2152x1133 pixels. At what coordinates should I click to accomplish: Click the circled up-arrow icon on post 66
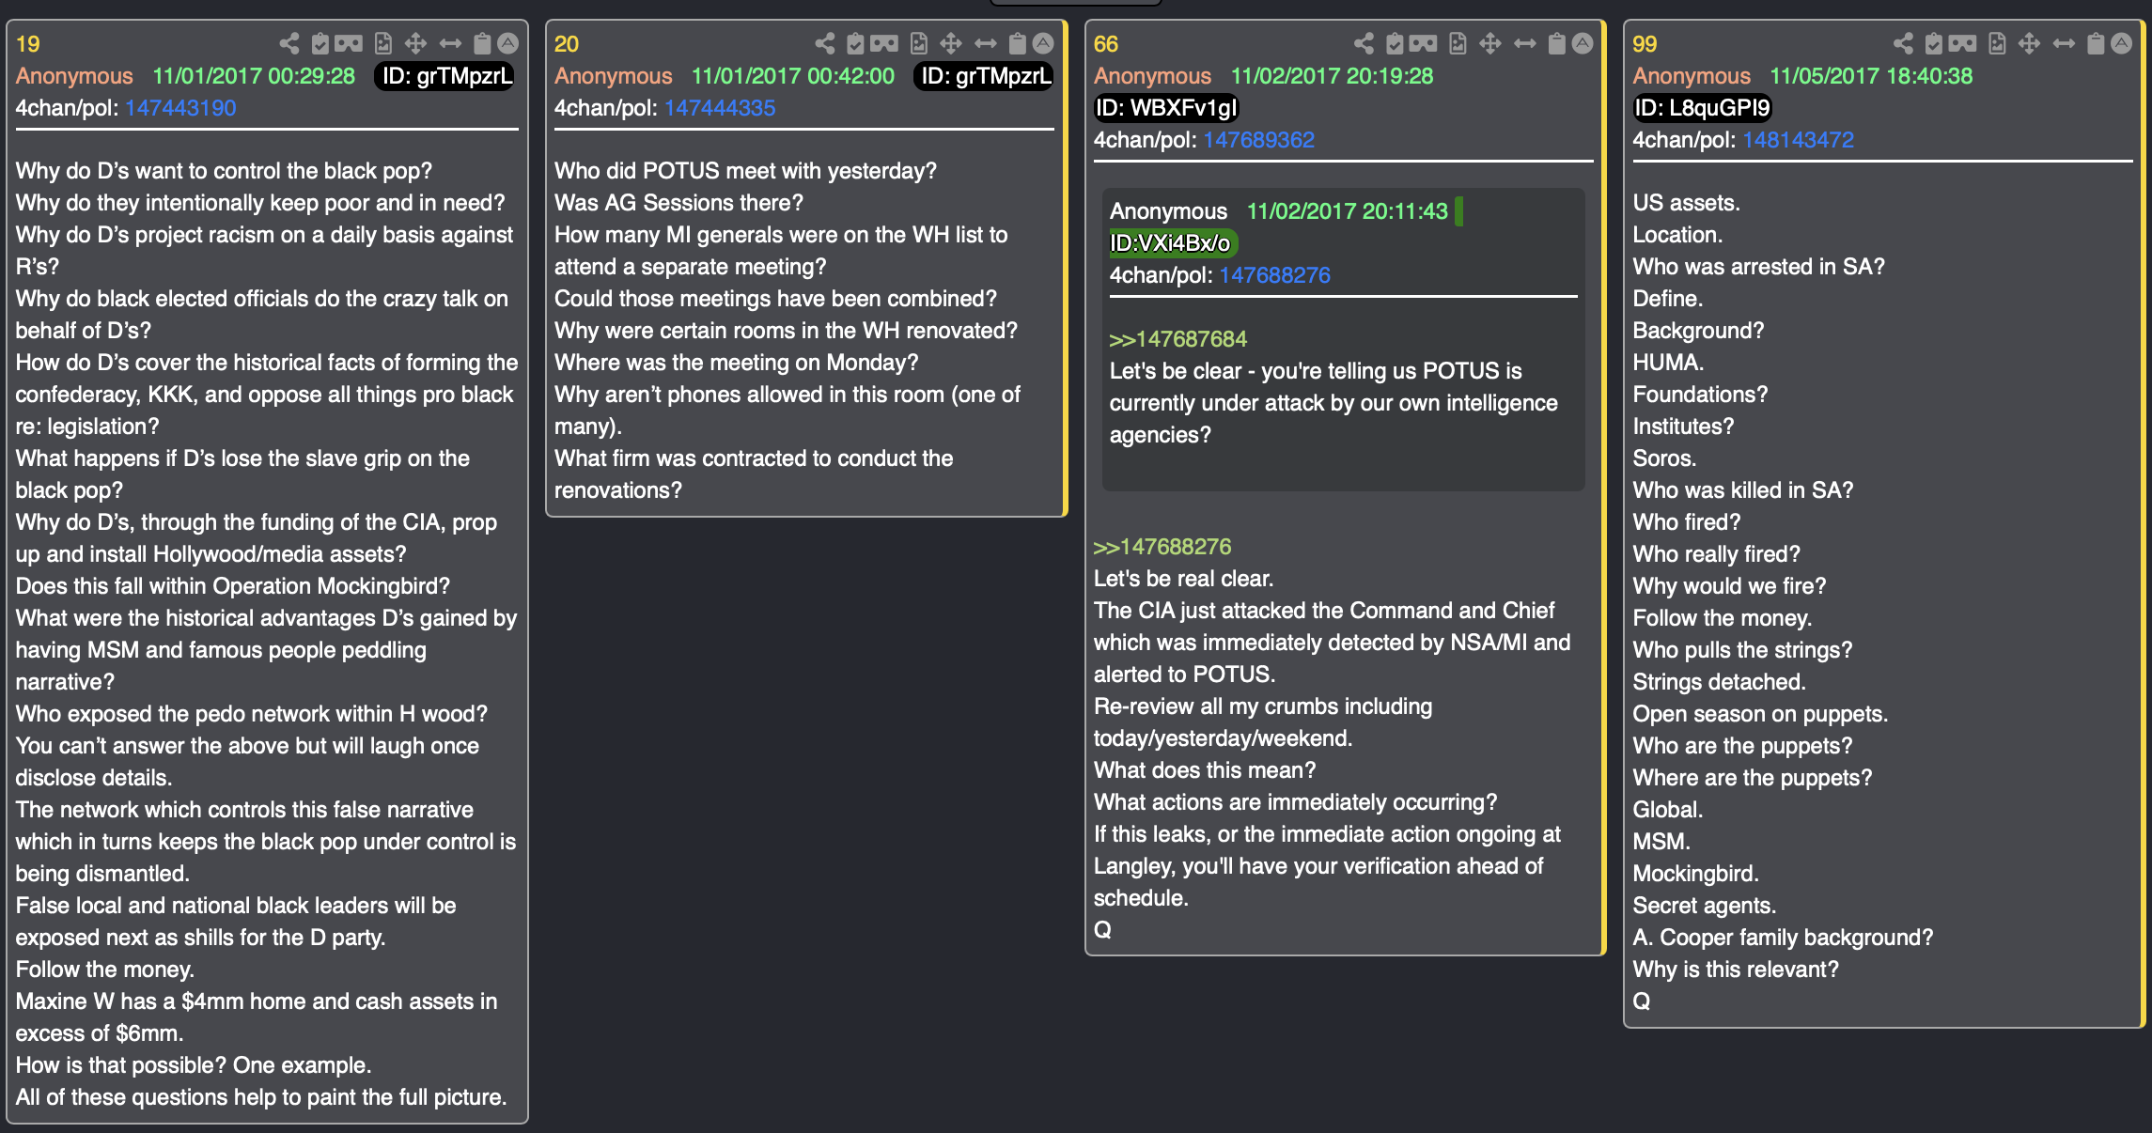pos(1583,43)
